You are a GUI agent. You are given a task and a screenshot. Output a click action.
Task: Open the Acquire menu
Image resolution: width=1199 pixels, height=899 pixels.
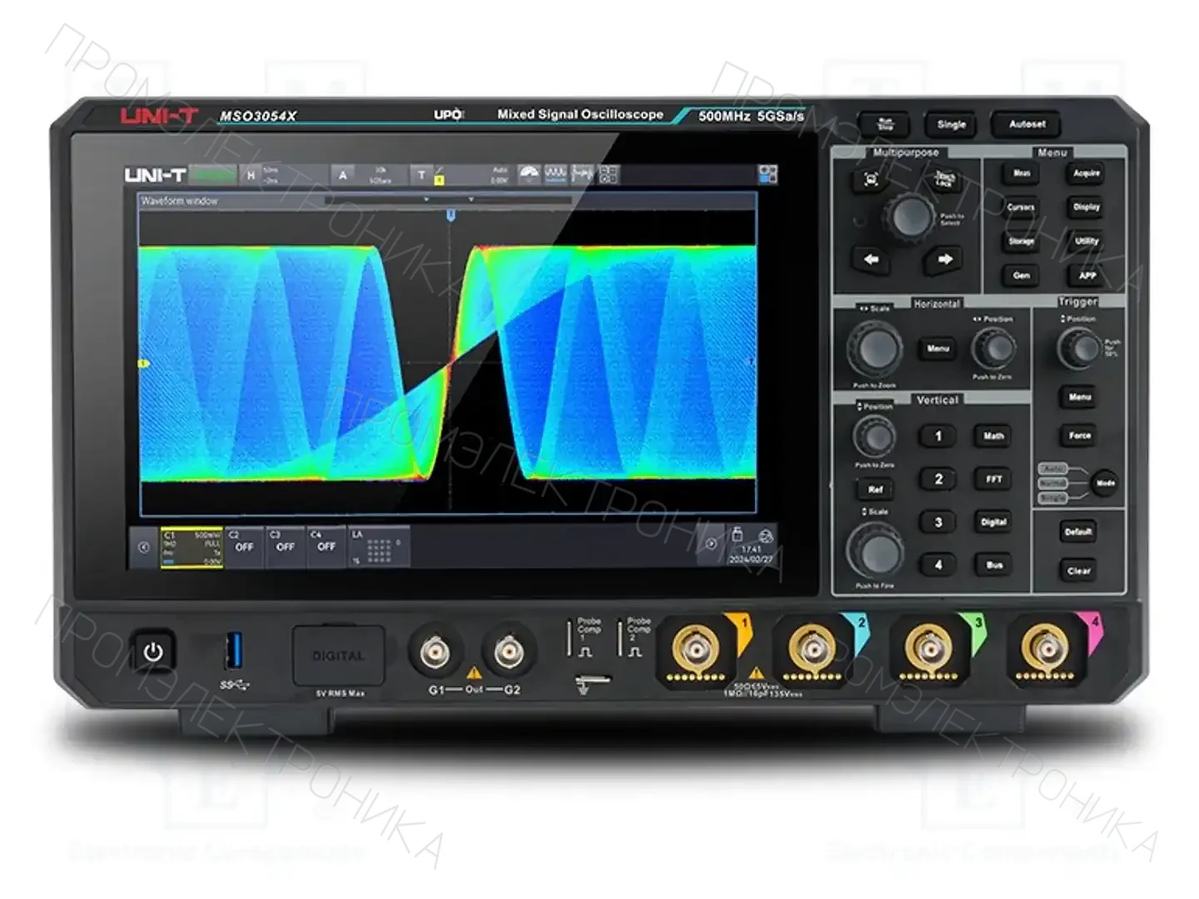pyautogui.click(x=1087, y=173)
